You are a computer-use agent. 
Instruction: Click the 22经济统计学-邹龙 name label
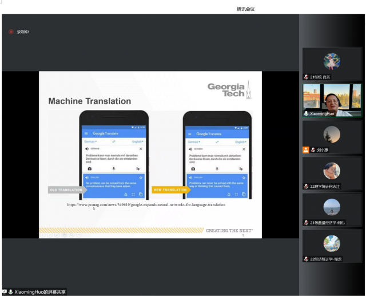(x=325, y=259)
